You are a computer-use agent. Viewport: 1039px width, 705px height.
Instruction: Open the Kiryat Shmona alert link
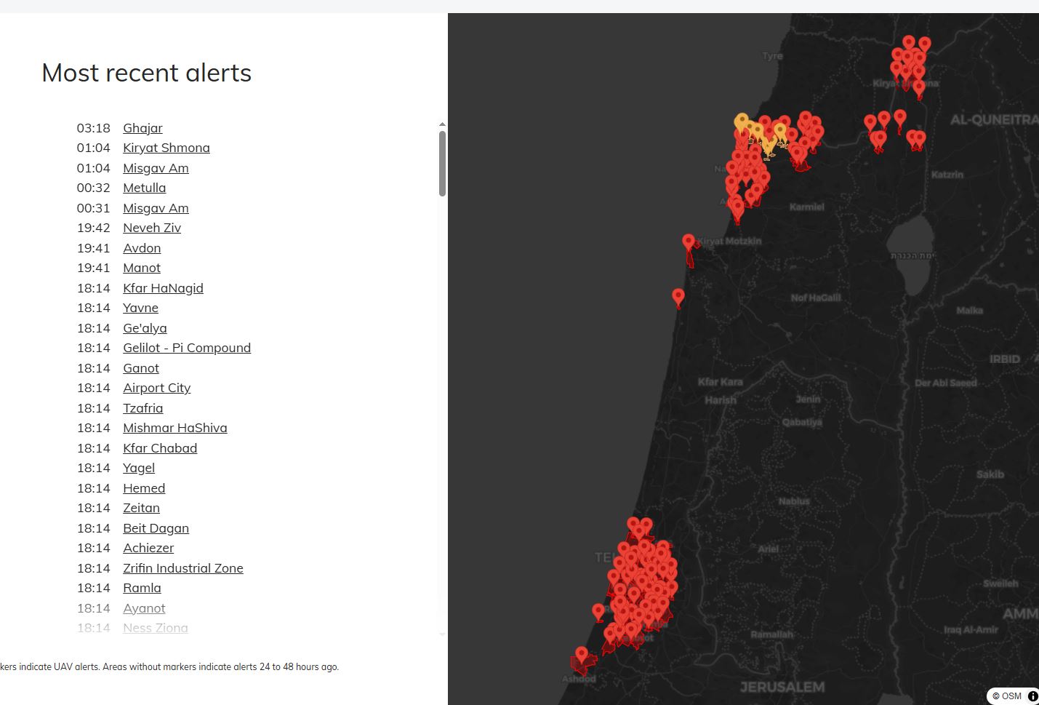(x=167, y=148)
